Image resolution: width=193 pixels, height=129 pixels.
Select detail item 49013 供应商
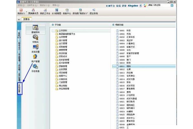coord(124,73)
